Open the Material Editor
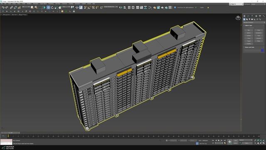Screen dimensions: 266x150 [150, 7]
